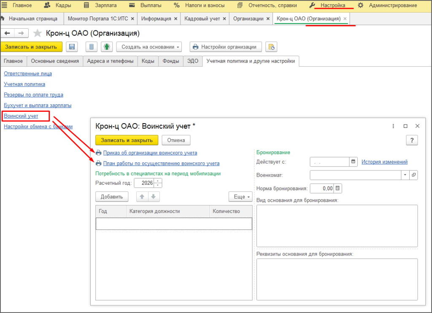Viewport: 432px width, 313px height.
Task: Click the Расчетный год spinner control
Action: 158,183
